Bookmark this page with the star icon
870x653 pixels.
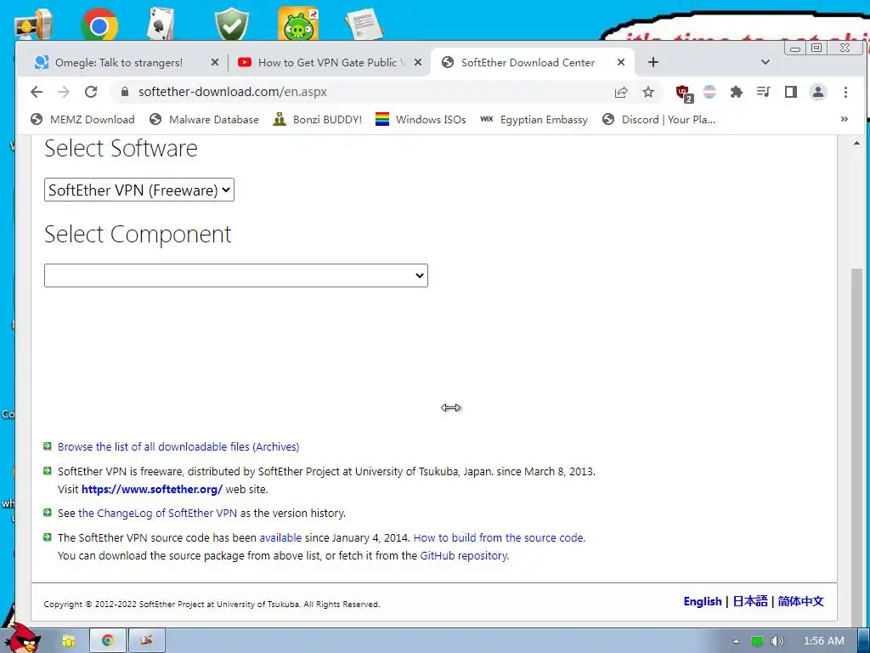tap(648, 92)
